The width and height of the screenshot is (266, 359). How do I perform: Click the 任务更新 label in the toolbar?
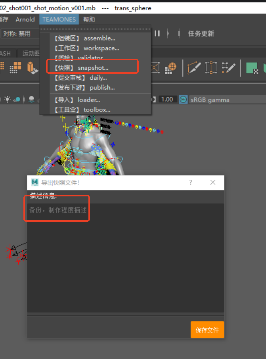coord(201,34)
